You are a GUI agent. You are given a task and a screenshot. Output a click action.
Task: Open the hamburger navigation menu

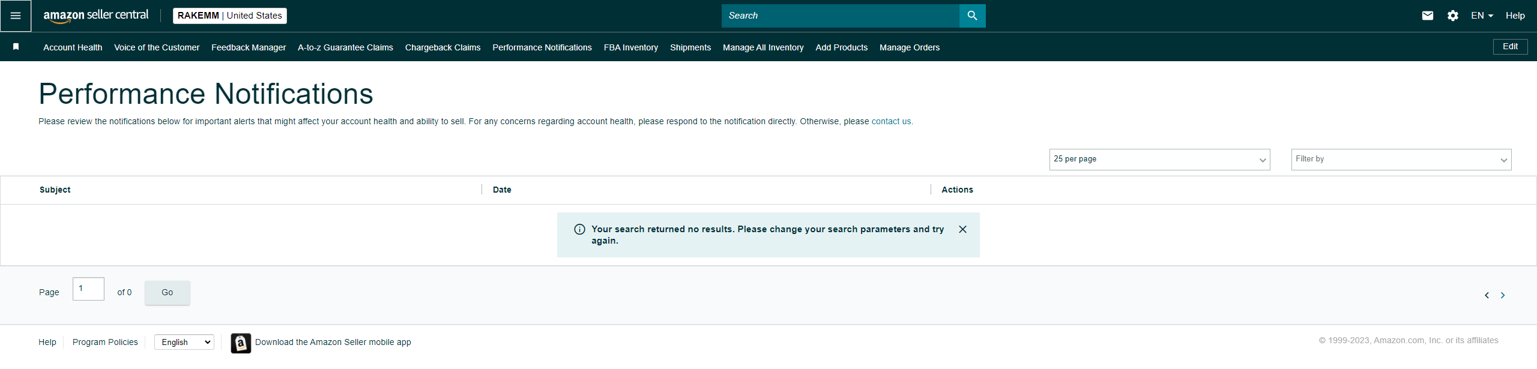coord(16,16)
